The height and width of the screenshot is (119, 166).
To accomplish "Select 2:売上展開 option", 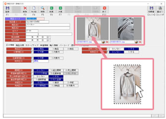I will [x=71, y=70].
